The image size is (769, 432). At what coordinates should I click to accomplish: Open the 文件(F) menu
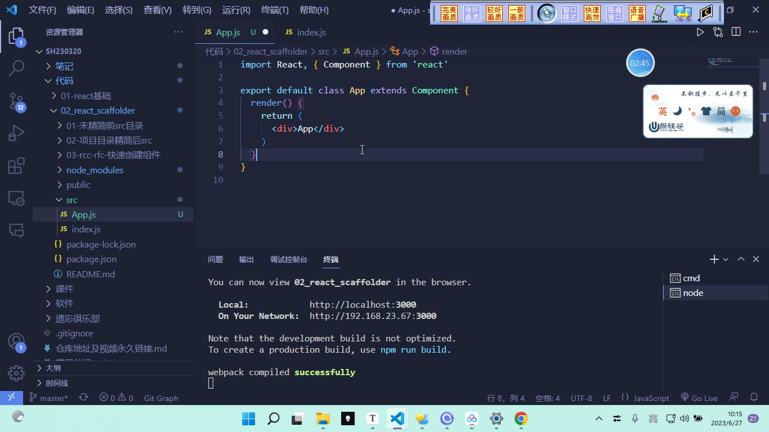43,10
